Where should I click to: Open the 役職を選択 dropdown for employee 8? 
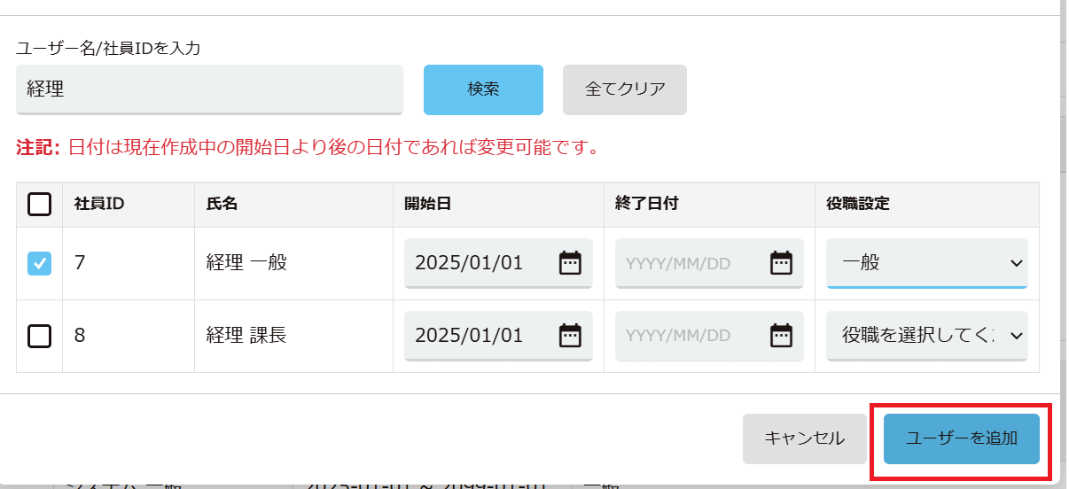[x=927, y=336]
